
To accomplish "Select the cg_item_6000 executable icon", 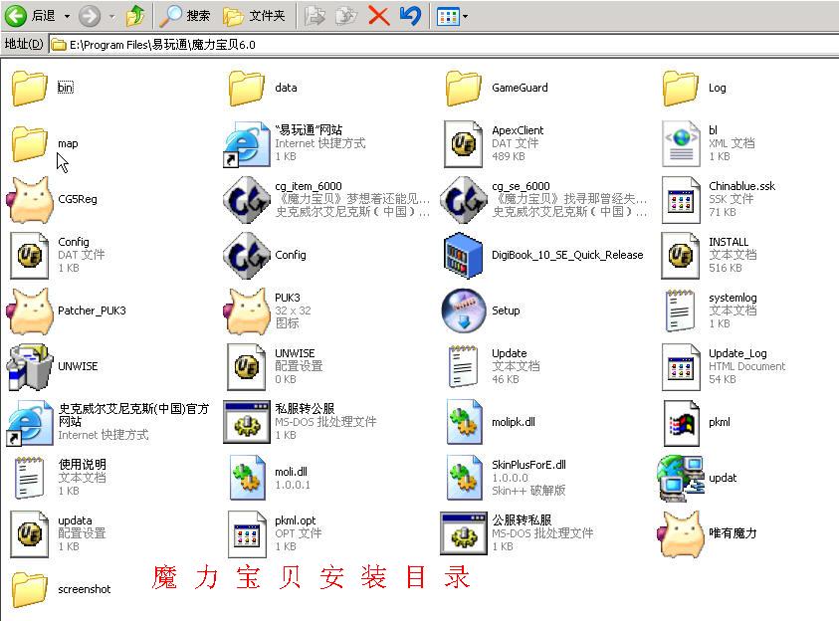I will 326,199.
